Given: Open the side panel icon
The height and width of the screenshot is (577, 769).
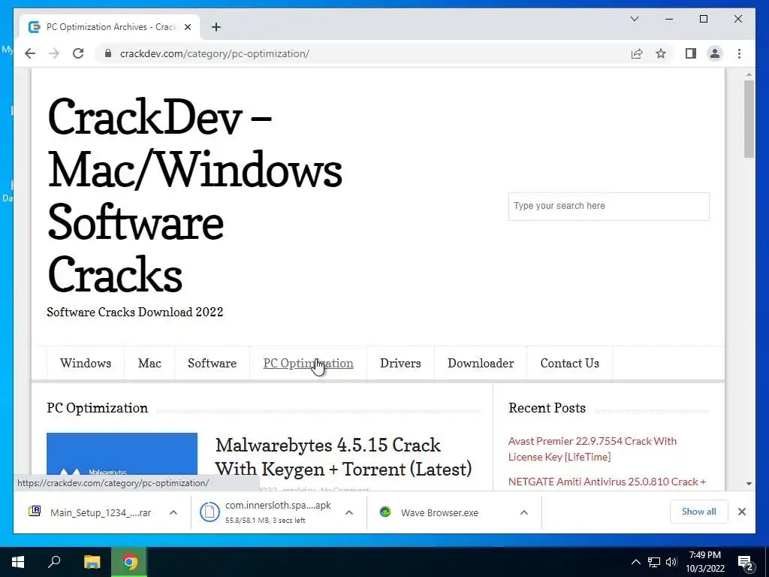Looking at the screenshot, I should pyautogui.click(x=691, y=53).
